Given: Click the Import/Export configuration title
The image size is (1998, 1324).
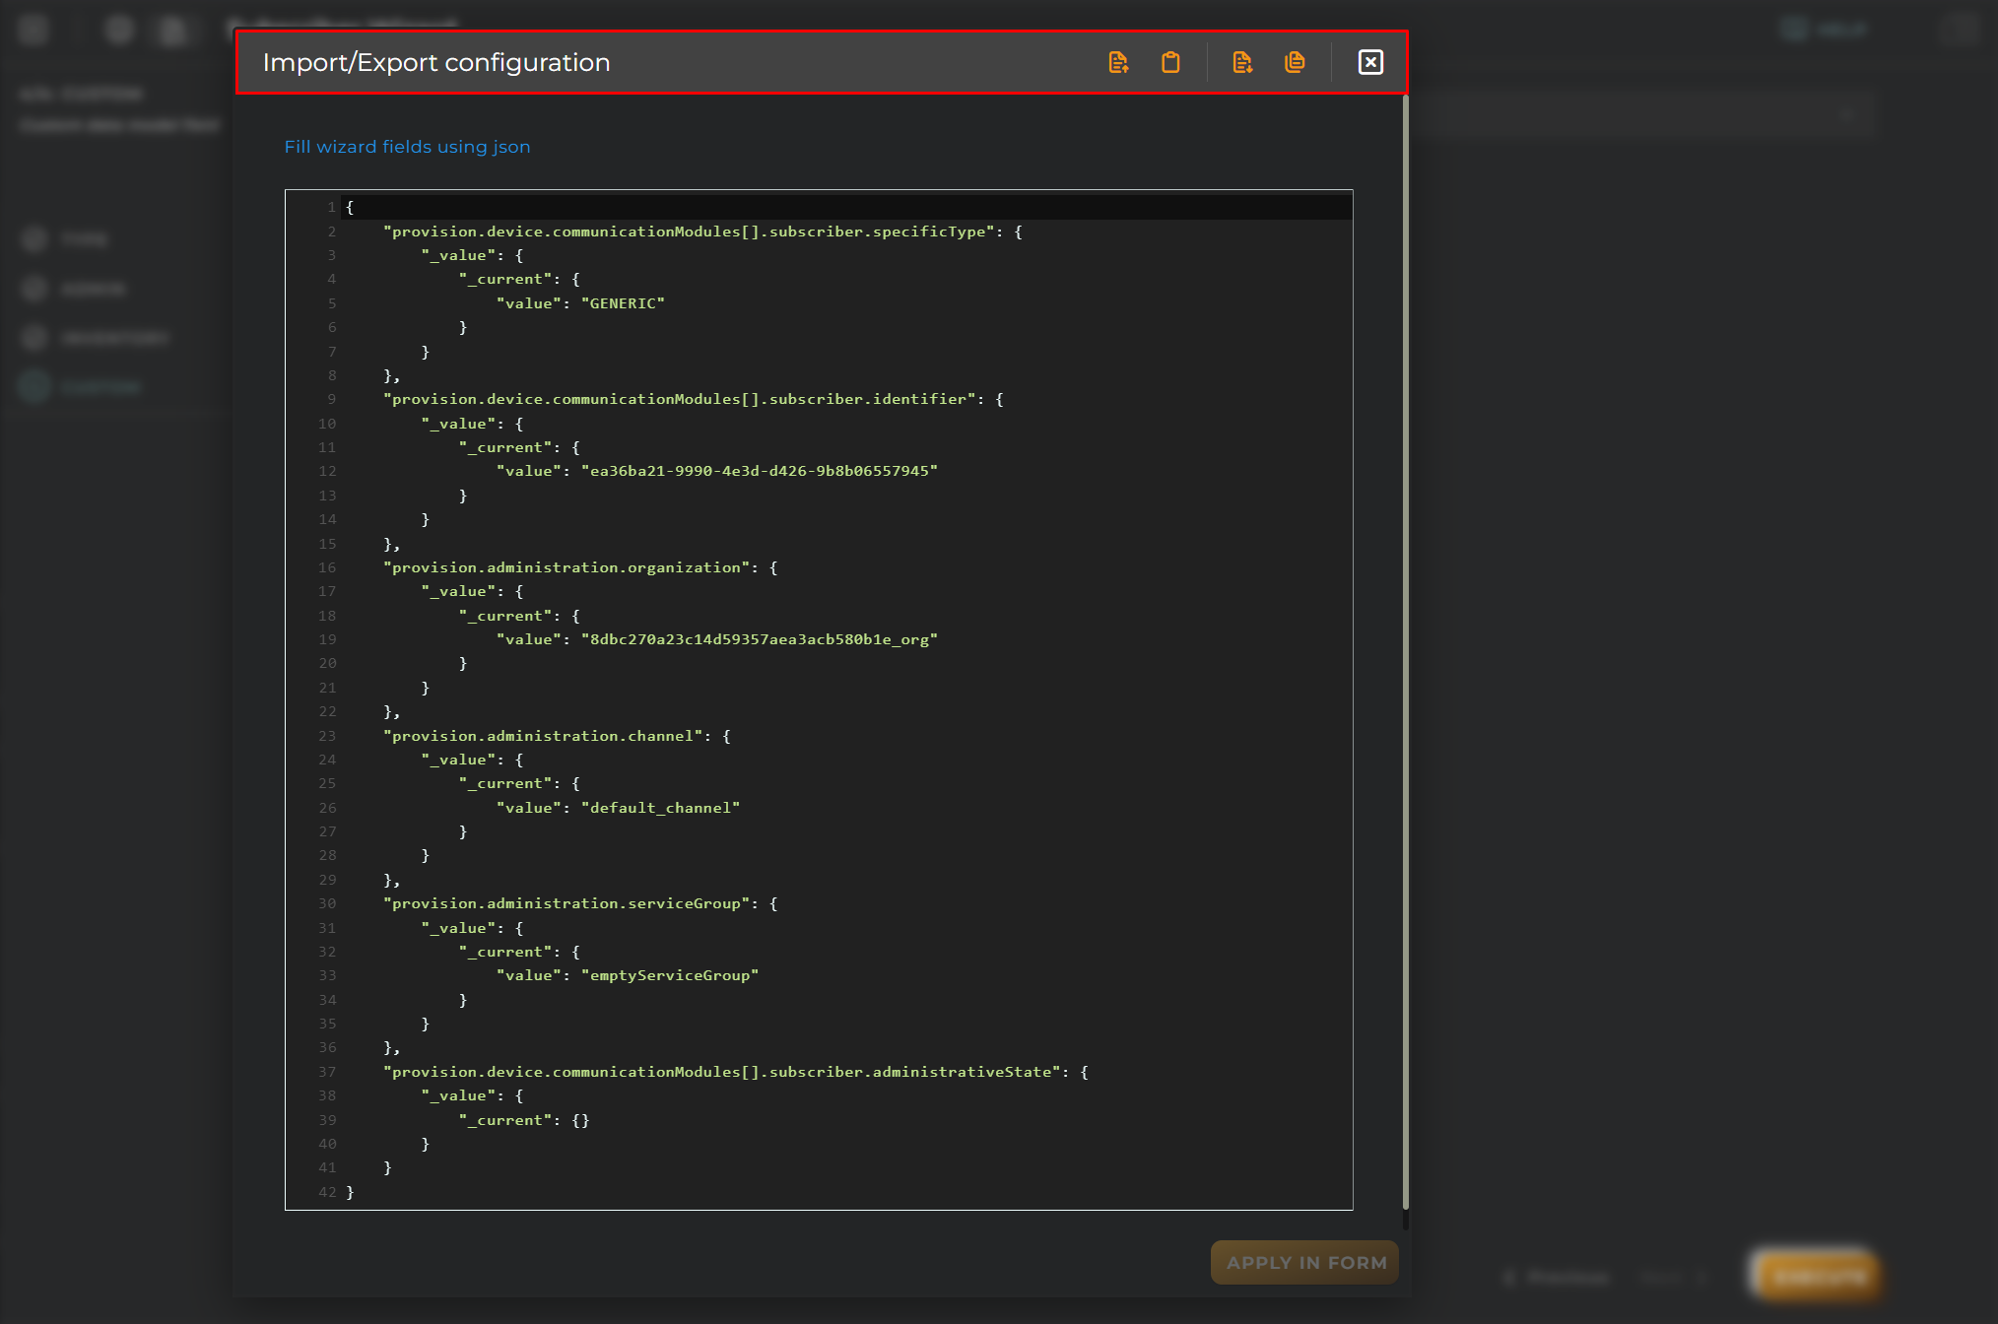Looking at the screenshot, I should point(436,62).
